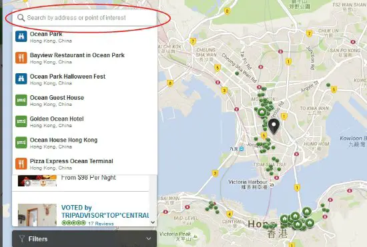Click the San Po Kong map label
Image resolution: width=367 pixels, height=247 pixels.
click(345, 53)
